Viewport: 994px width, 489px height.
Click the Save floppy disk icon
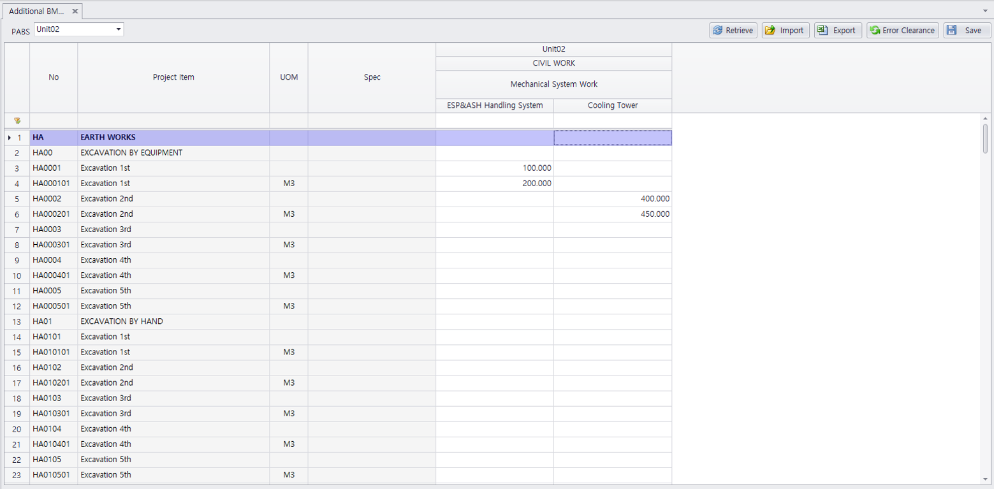[x=952, y=31]
